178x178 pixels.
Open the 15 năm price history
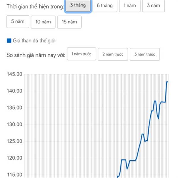pyautogui.click(x=69, y=22)
